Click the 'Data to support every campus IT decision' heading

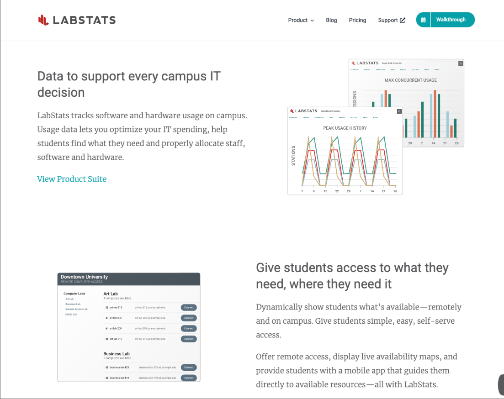click(129, 84)
